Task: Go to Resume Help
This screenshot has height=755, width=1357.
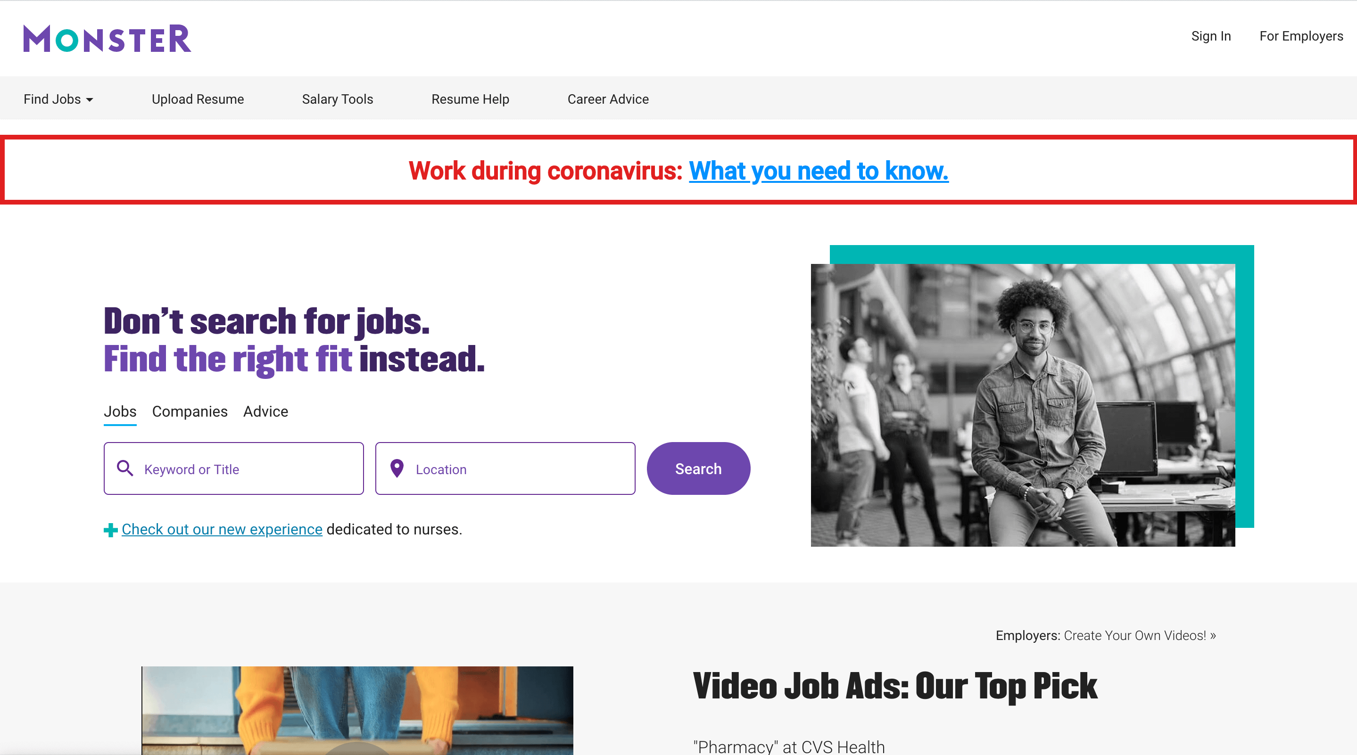Action: point(470,99)
